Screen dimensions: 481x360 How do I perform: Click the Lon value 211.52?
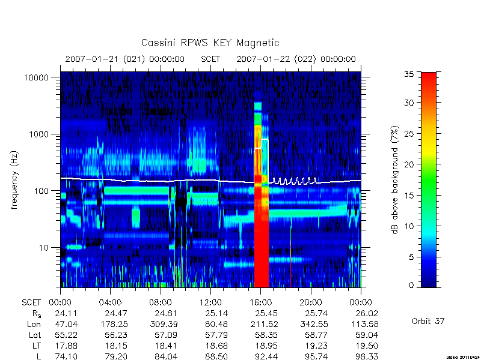(x=263, y=324)
